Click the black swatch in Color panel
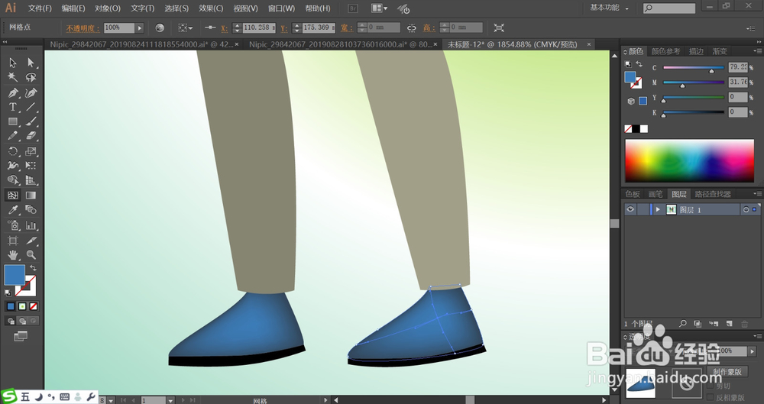 [x=636, y=128]
